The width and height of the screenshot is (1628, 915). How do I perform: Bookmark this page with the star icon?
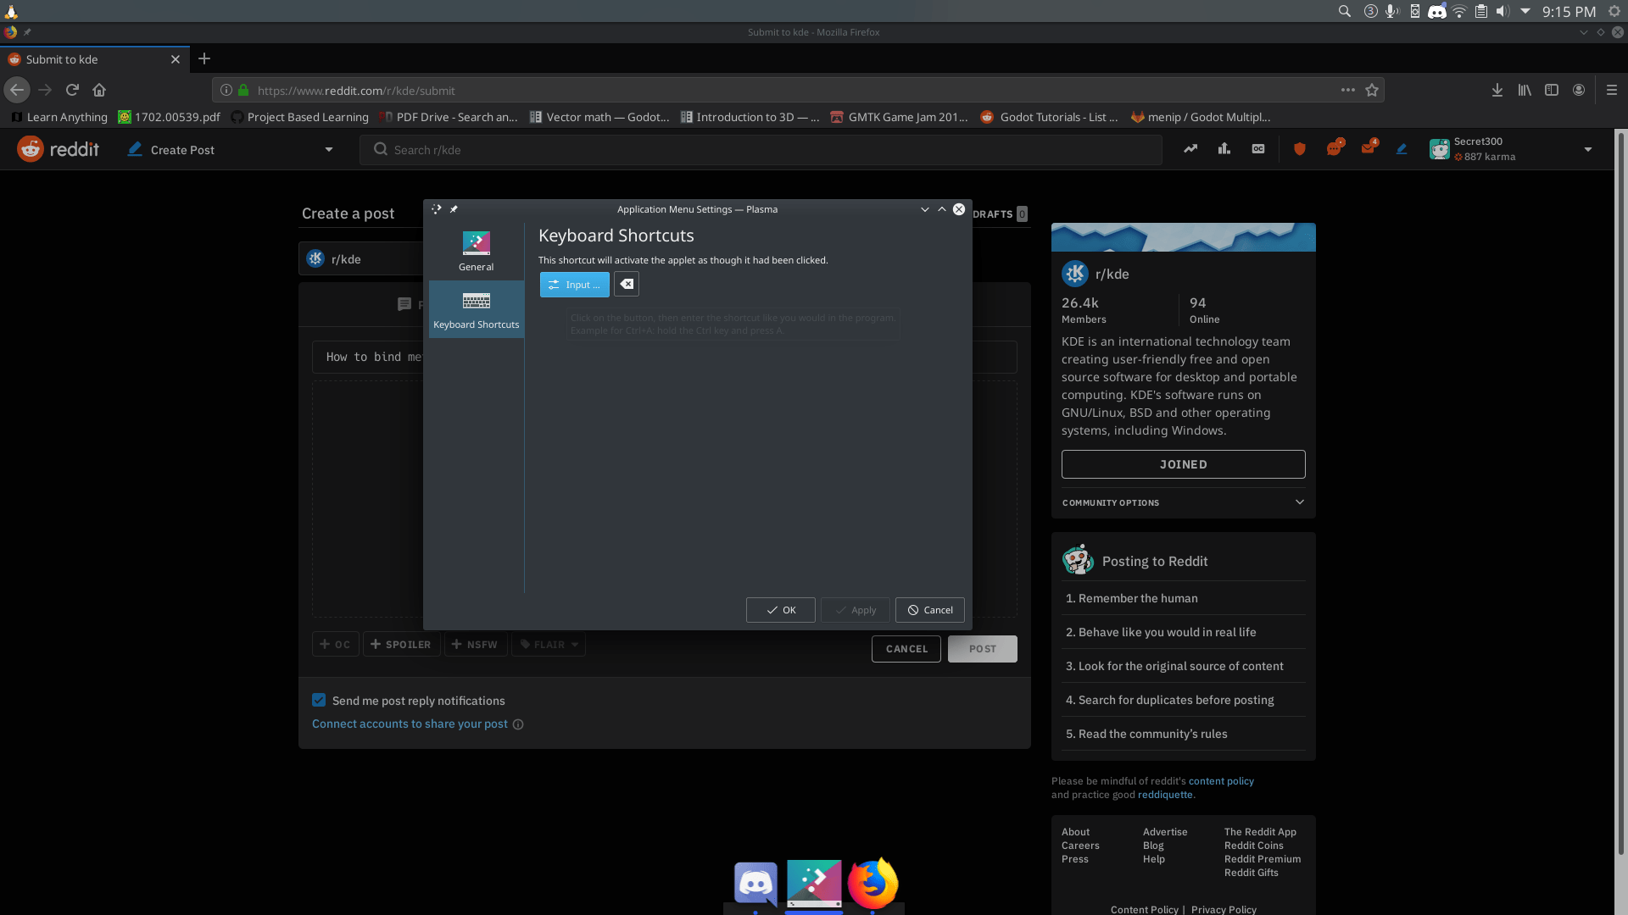[x=1372, y=90]
